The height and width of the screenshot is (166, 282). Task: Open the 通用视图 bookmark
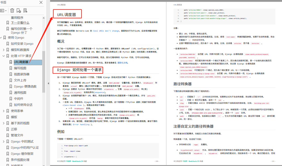20,93
